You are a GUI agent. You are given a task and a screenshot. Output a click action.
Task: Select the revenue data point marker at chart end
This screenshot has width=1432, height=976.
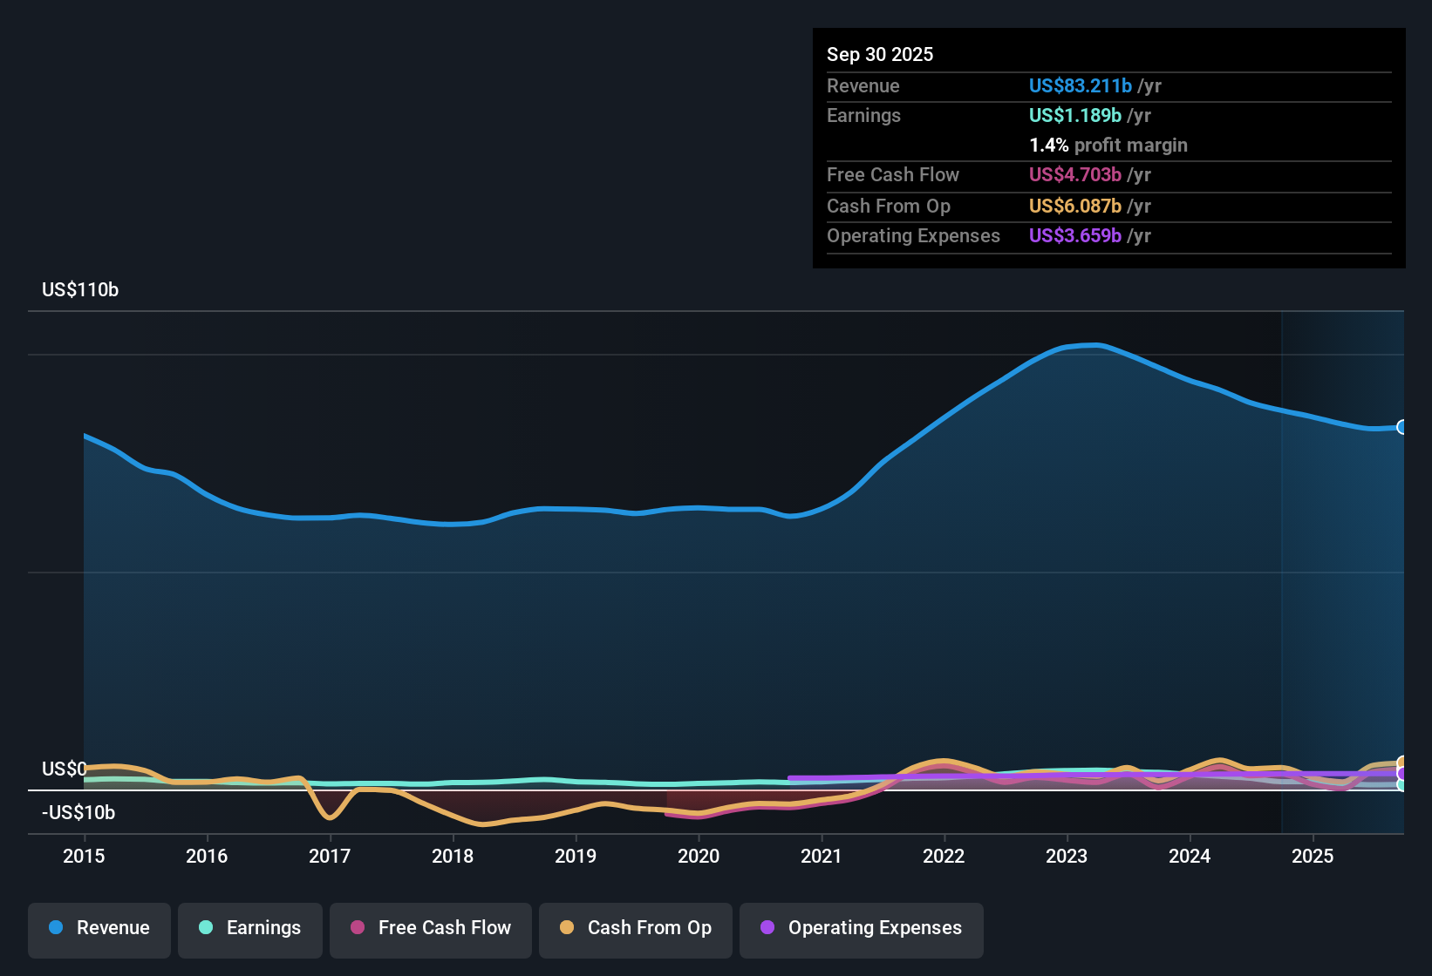tap(1402, 427)
